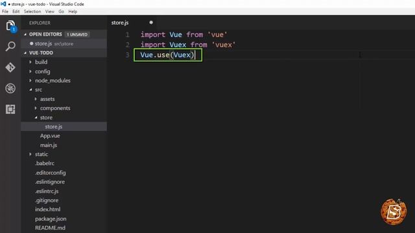Click the 1 UNSAVED badge
Image resolution: width=415 pixels, height=233 pixels.
[x=77, y=34]
